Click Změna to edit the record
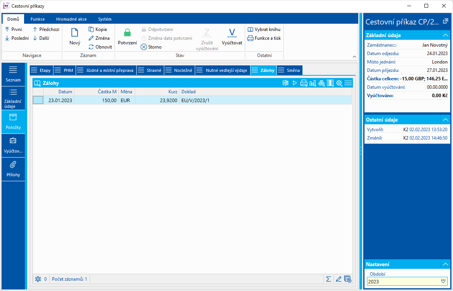 [x=99, y=38]
